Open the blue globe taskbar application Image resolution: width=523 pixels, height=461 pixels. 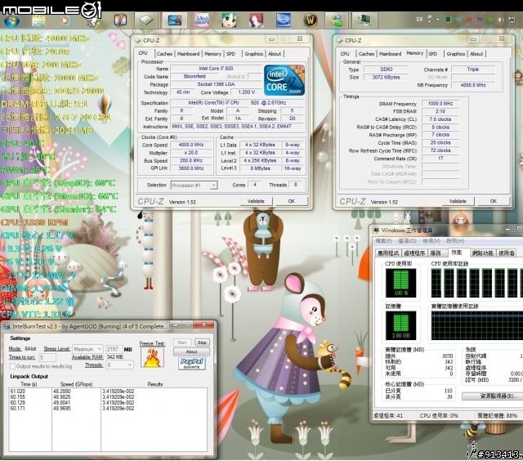(284, 20)
